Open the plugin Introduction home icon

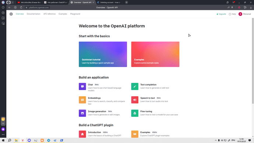click(82, 134)
